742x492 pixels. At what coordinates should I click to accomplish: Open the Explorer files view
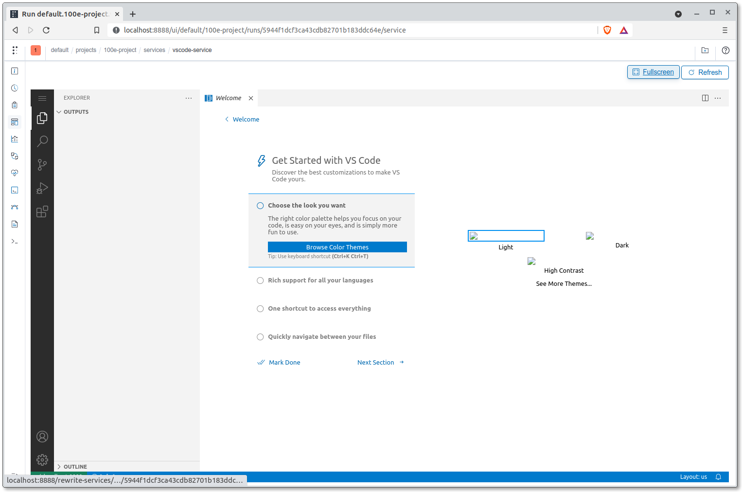[x=42, y=118]
